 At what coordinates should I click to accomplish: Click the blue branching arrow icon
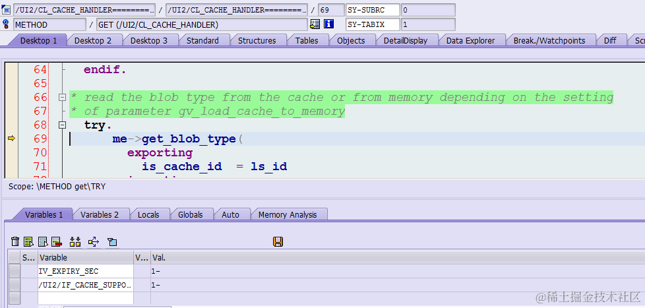coord(94,242)
